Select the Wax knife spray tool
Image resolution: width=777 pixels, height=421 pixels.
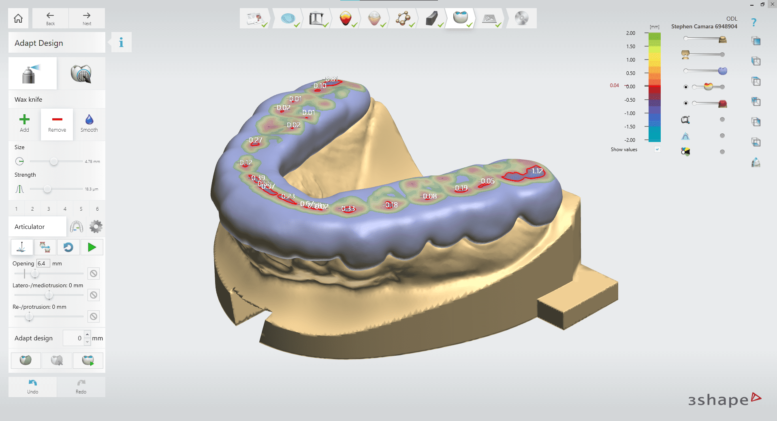click(32, 73)
